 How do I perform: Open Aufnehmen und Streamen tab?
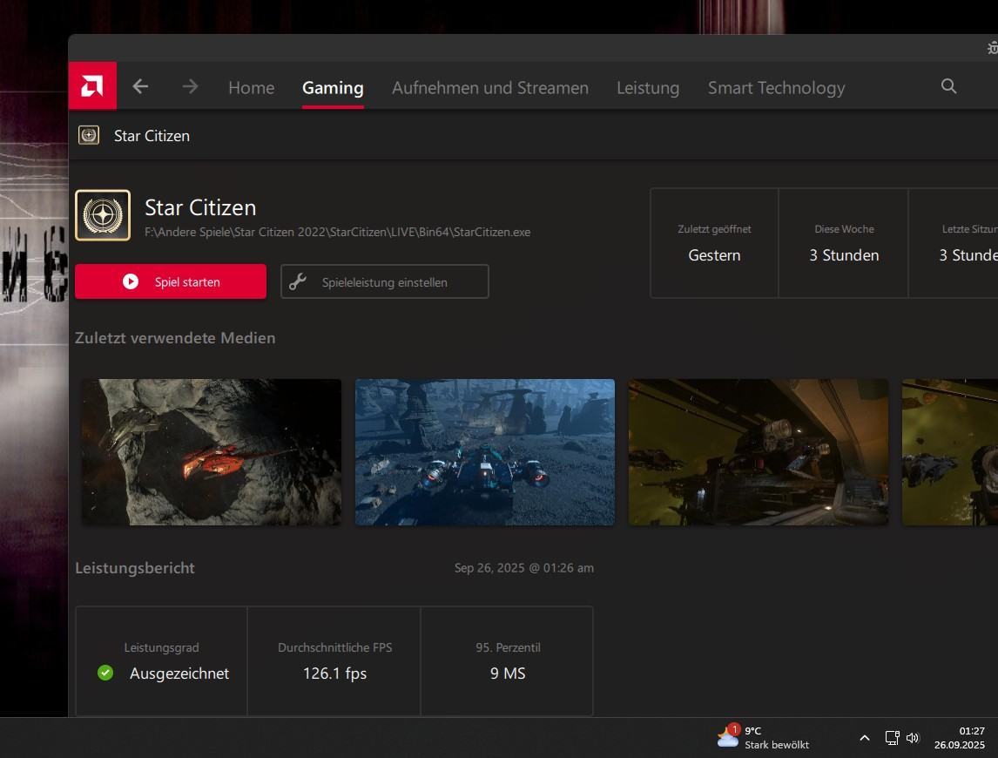click(x=490, y=87)
